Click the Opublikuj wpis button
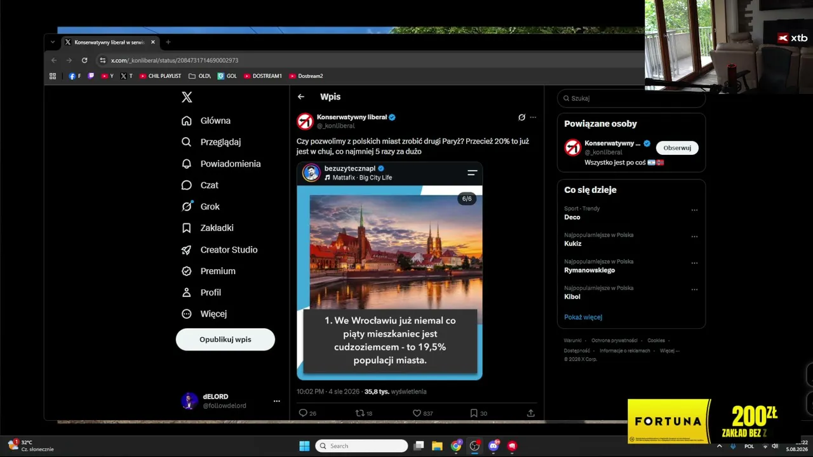Image resolution: width=813 pixels, height=457 pixels. tap(225, 340)
